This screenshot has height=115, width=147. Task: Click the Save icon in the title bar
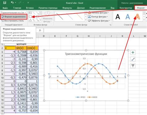click(5, 2)
